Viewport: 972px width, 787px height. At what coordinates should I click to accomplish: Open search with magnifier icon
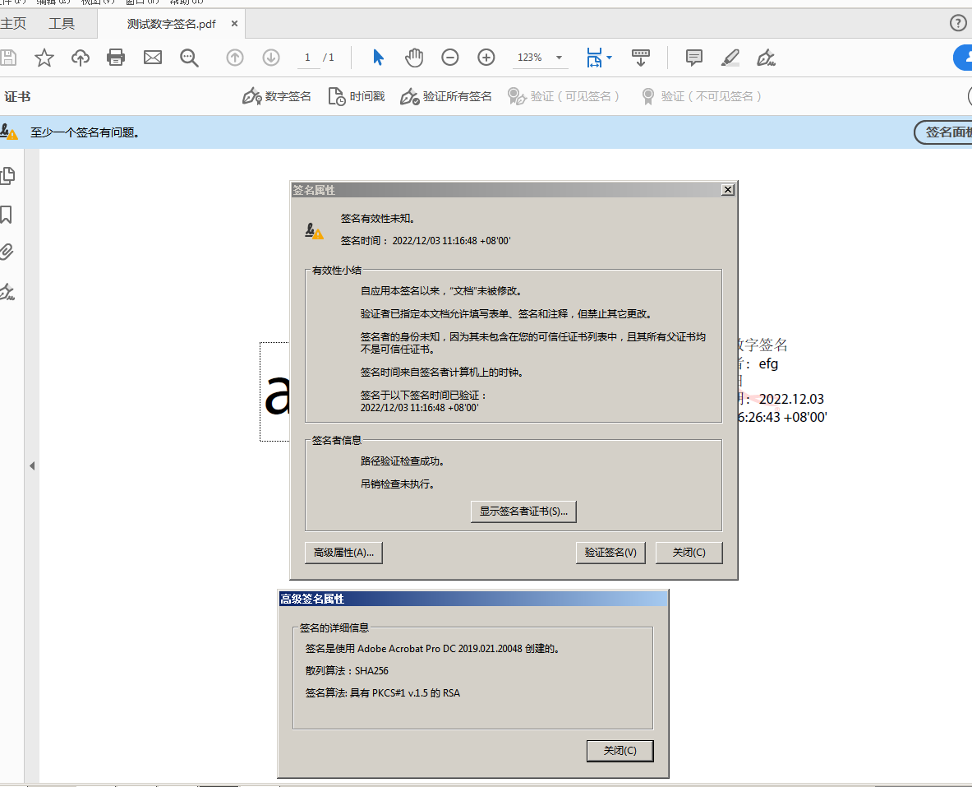[189, 58]
